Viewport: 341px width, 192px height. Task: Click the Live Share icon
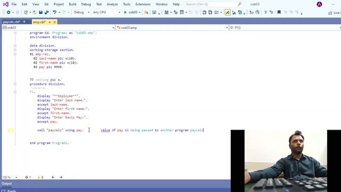tap(330, 13)
